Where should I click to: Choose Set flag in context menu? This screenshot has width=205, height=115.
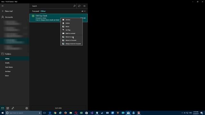71,30
